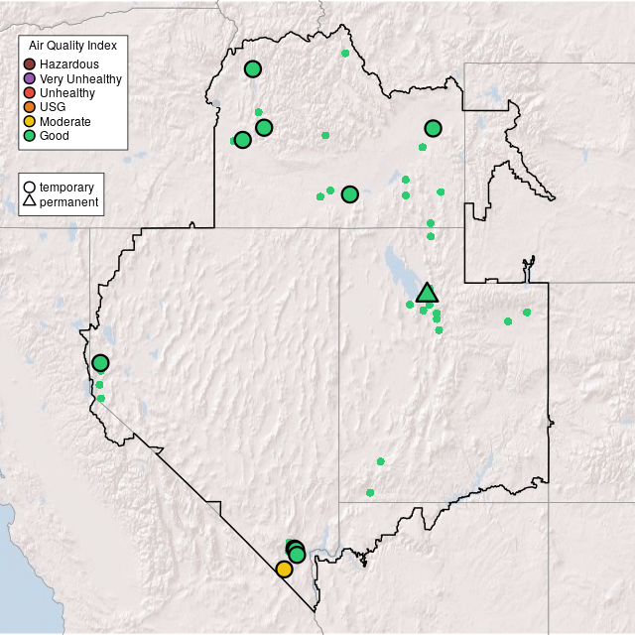635x635 pixels.
Task: Click the permanent triangle symbol in legend
Action: coord(30,202)
